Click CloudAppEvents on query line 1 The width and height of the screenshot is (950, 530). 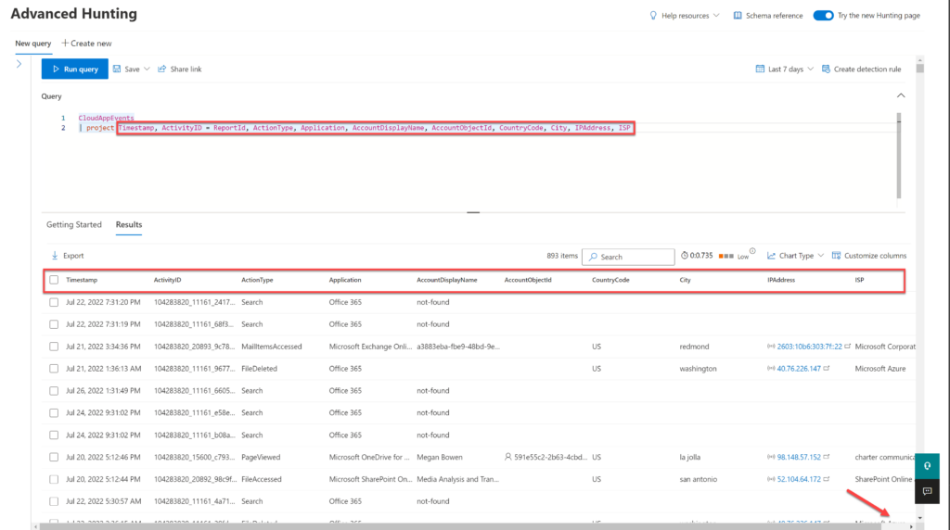tap(106, 118)
